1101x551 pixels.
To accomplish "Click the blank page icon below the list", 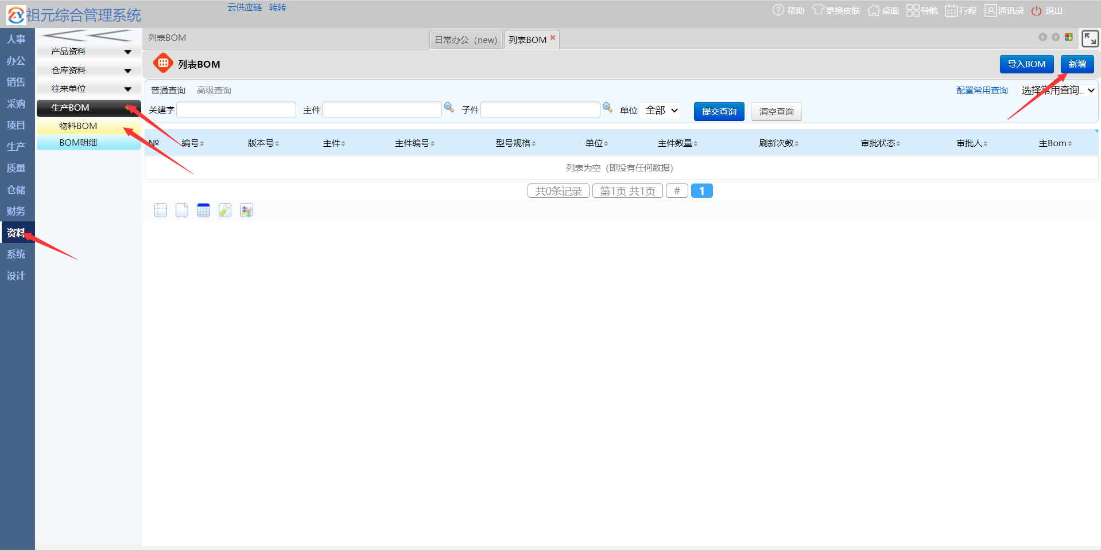I will [x=182, y=210].
